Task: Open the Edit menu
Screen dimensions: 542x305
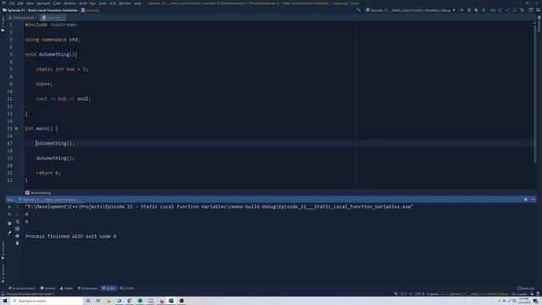Action: pos(20,3)
